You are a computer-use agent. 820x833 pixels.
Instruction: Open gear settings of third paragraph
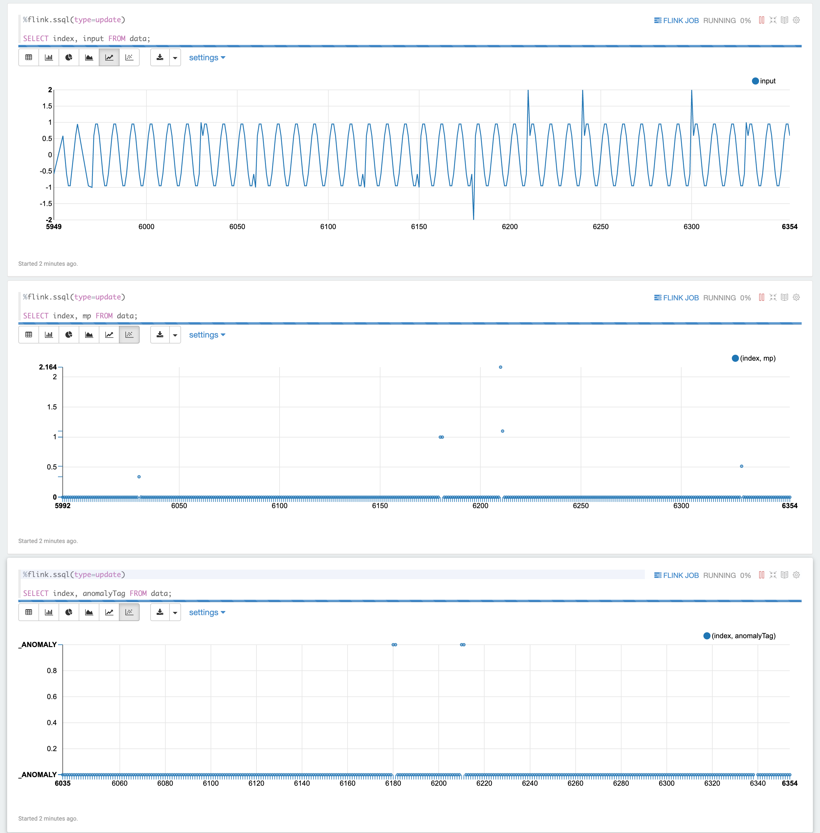pyautogui.click(x=796, y=575)
